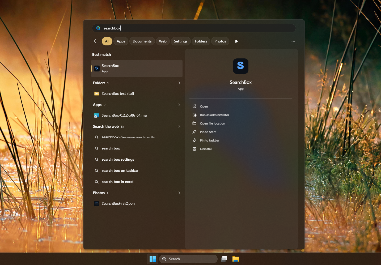Viewport: 381px width, 265px height.
Task: Click the SearchBox best match app icon
Action: click(97, 69)
